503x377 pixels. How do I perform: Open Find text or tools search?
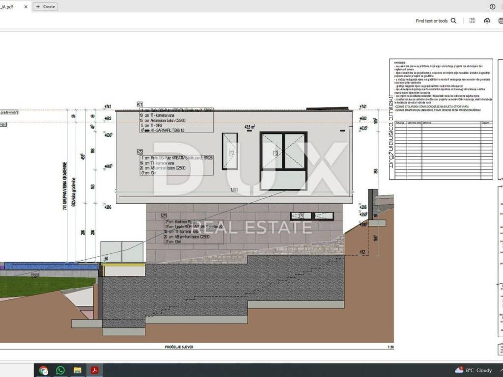436,21
